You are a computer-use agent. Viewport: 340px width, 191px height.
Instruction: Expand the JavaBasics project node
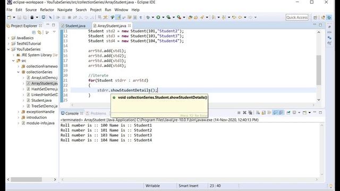tap(8, 38)
